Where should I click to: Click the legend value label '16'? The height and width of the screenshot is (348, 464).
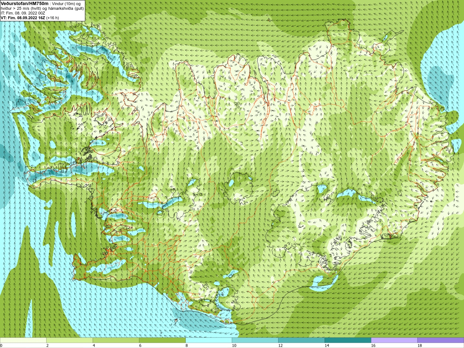tap(373, 345)
